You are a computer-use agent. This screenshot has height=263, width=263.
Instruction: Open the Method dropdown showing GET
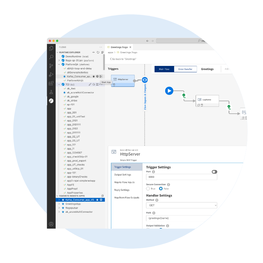(x=181, y=205)
